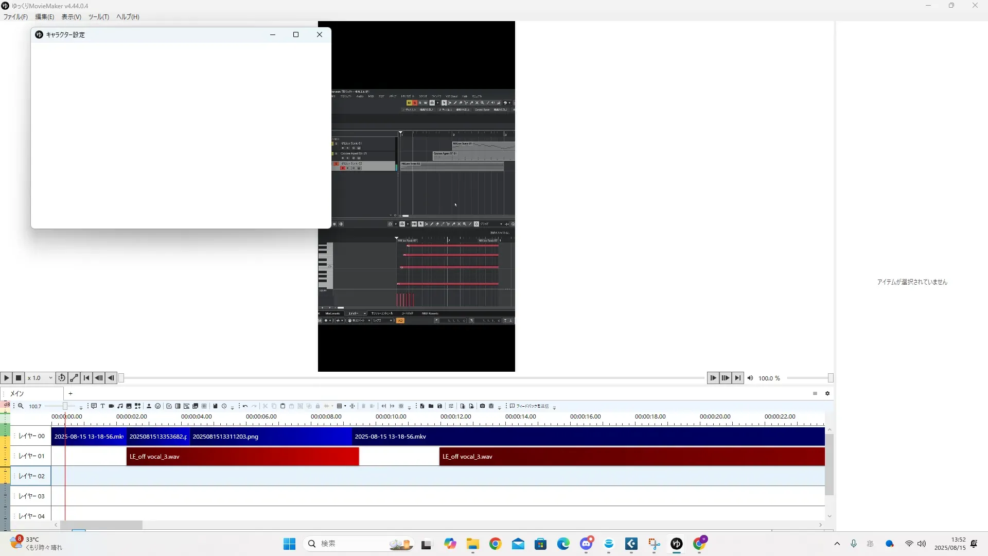The image size is (988, 556).
Task: Open the grid dropdown arrow in the toolbar
Action: click(x=345, y=406)
